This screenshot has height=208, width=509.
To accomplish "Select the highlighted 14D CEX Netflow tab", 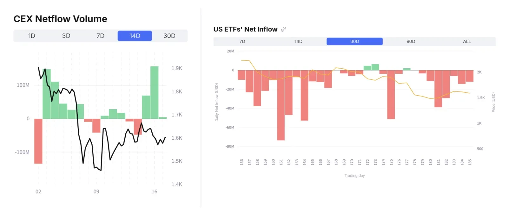I will [x=135, y=36].
